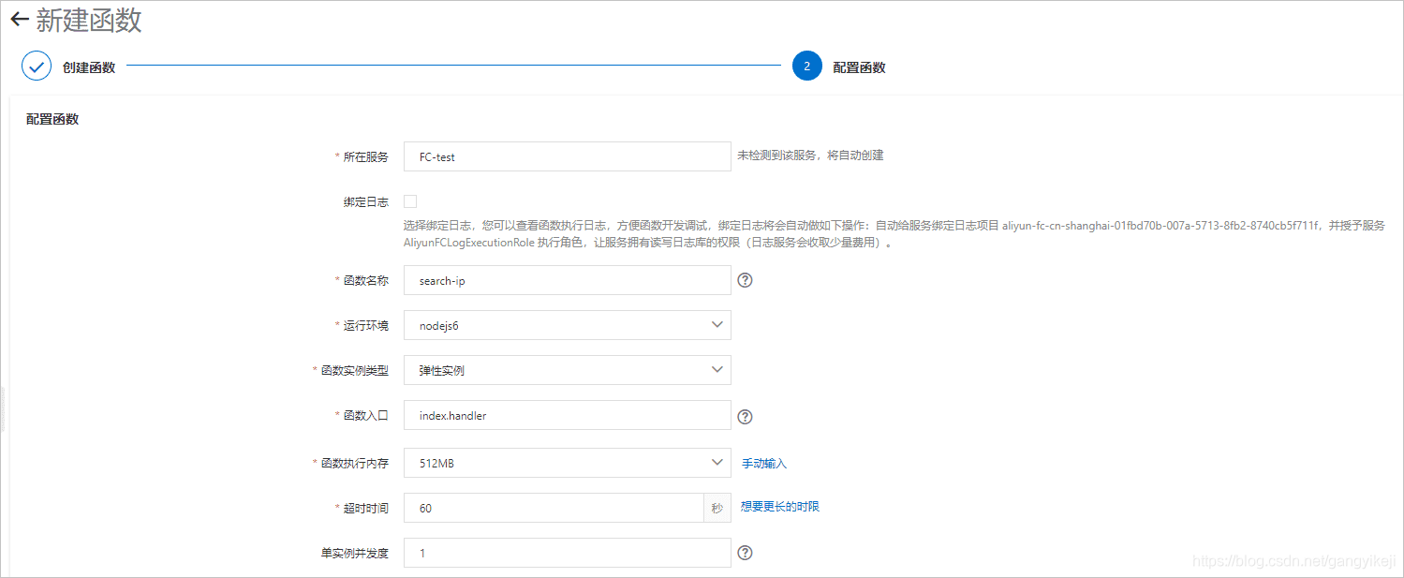
Task: Click the back arrow beside 新建函数
Action: (x=20, y=19)
